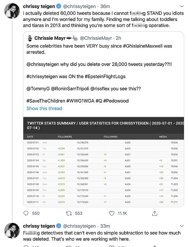Like the tweet with 11.1K hearts
Image resolution: width=188 pixels, height=247 pixels.
112,213
